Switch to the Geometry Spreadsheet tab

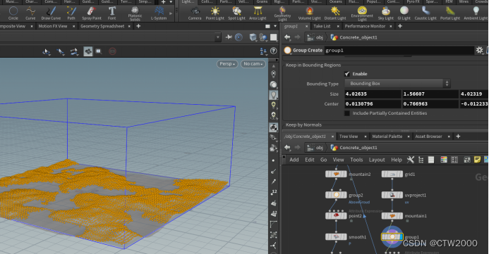(102, 26)
